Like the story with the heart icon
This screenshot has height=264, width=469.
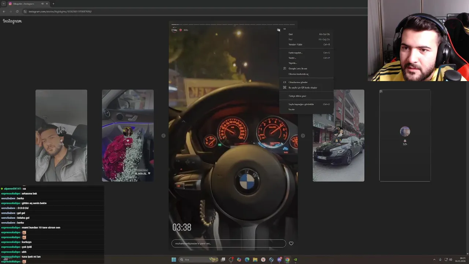point(291,243)
